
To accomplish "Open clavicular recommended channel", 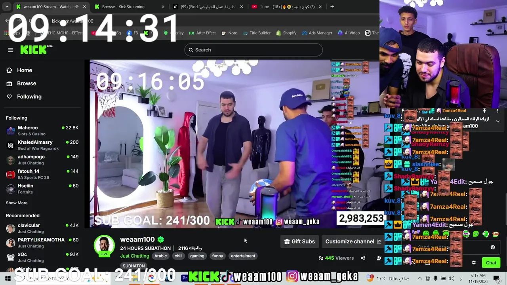I will point(42,228).
